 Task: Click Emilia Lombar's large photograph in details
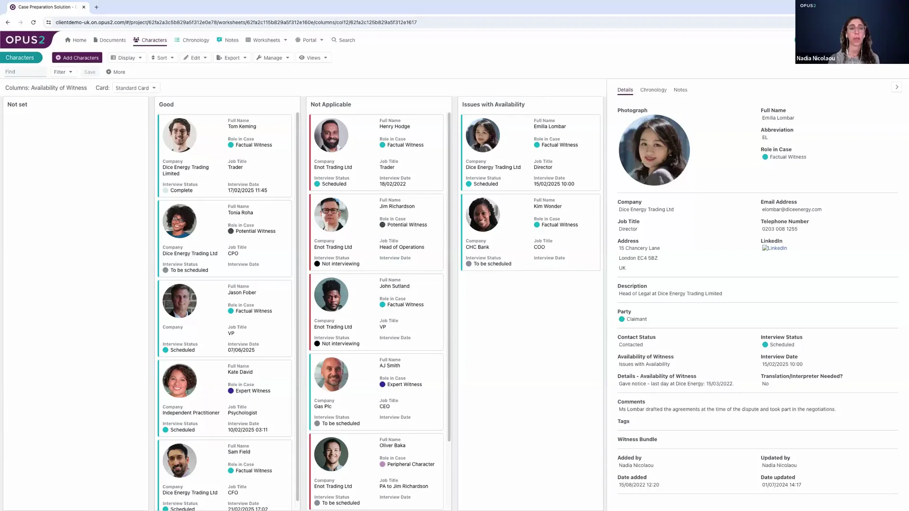(654, 150)
